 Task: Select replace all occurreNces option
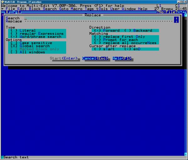click(125, 43)
